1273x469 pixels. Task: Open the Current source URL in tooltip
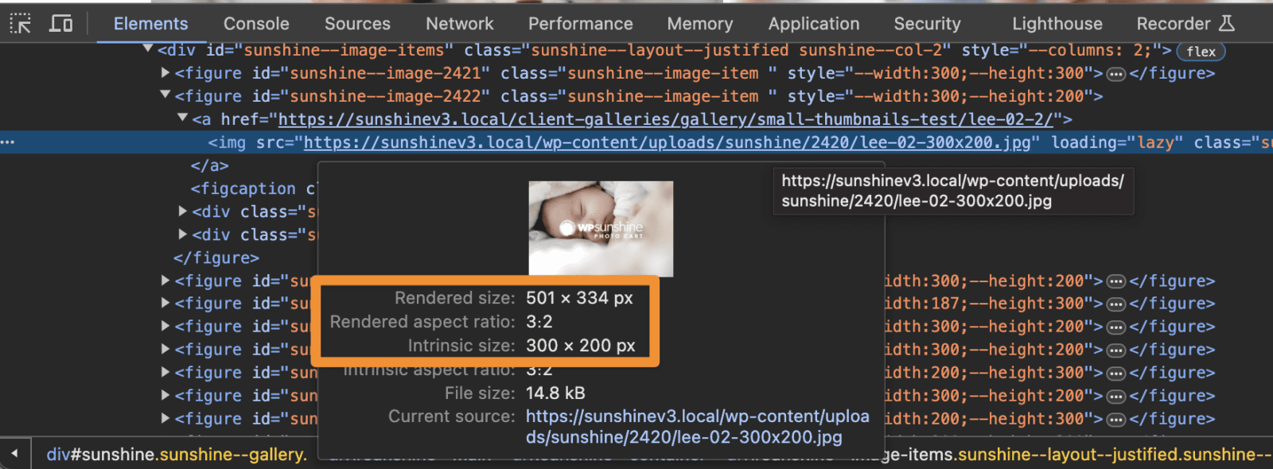click(x=697, y=427)
